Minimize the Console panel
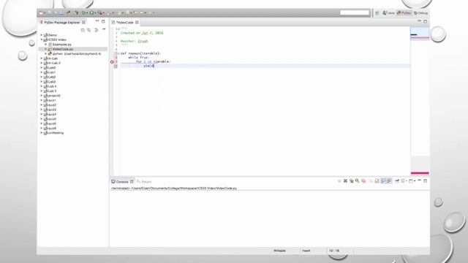 pos(419,180)
